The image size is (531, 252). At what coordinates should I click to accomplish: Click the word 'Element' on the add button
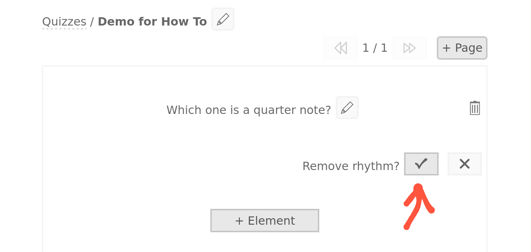tap(271, 221)
